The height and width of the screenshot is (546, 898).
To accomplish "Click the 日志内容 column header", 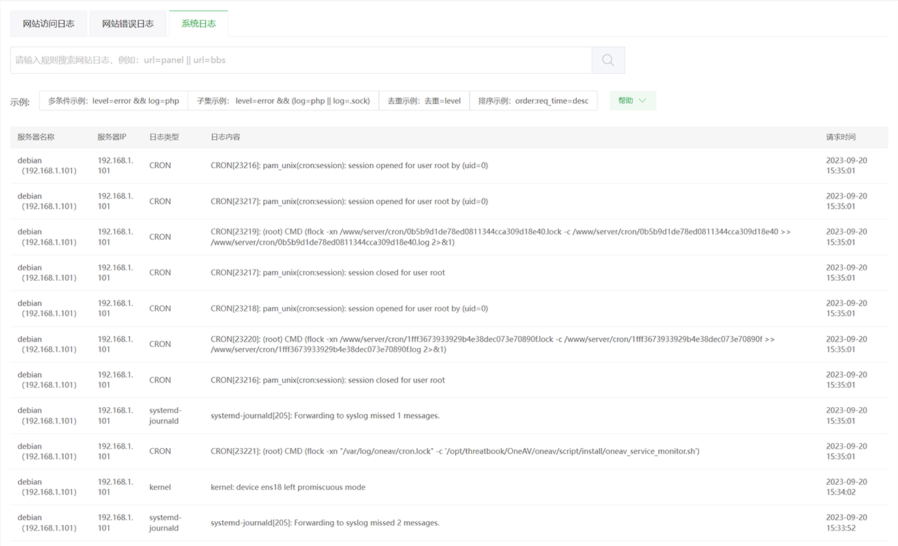I will click(x=225, y=137).
